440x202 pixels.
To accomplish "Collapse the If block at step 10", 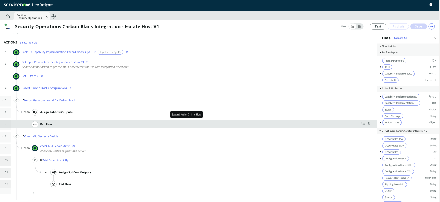I will [x=3, y=160].
